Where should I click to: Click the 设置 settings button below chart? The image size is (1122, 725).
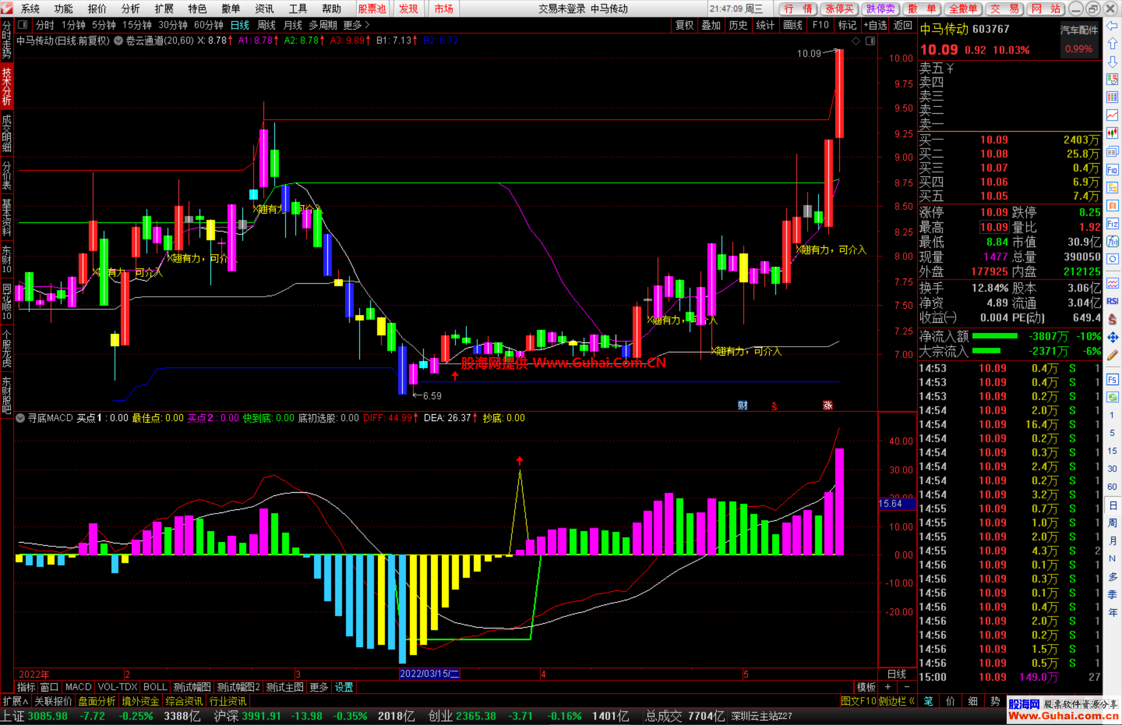coord(344,687)
